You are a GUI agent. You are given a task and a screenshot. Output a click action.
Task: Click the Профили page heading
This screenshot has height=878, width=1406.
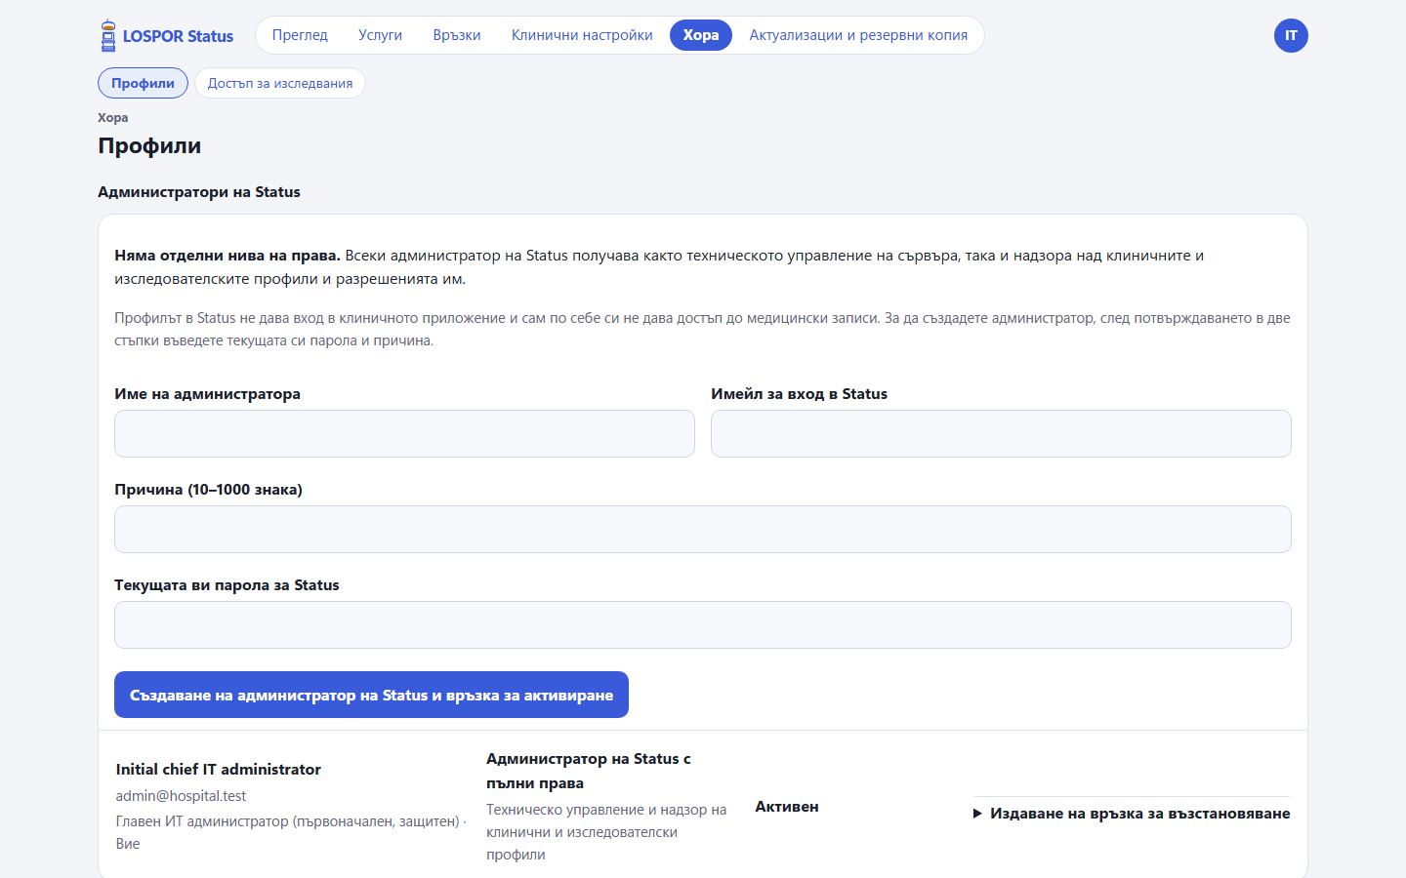click(x=149, y=145)
